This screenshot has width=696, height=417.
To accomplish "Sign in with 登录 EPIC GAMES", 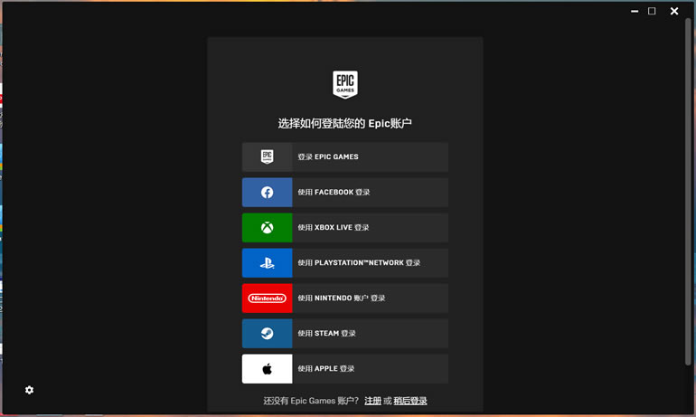I will (x=345, y=156).
